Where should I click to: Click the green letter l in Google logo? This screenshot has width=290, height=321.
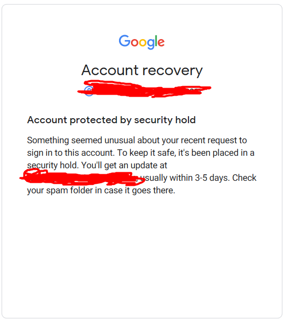click(156, 41)
